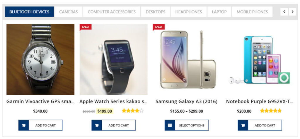Select the Desktops category tab
The image size is (300, 139).
[155, 12]
